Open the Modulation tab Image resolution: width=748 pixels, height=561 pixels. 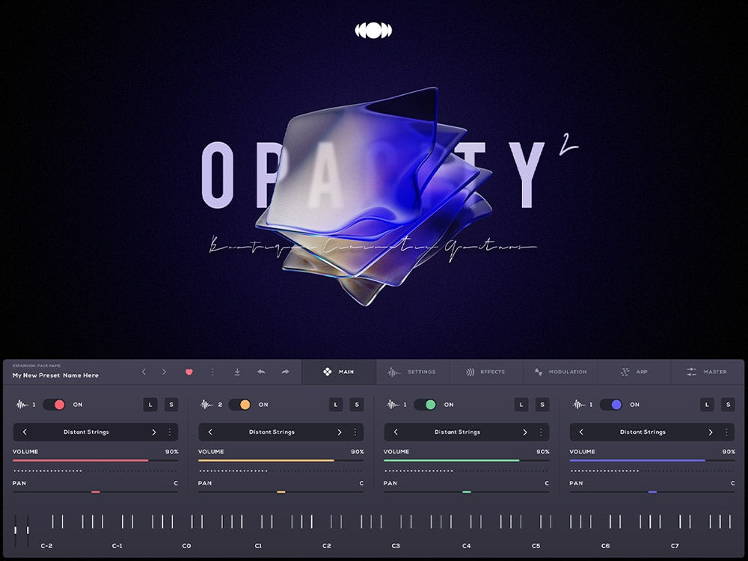[562, 372]
